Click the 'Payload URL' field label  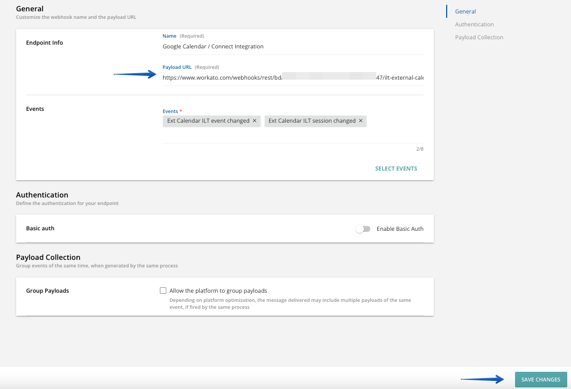(177, 67)
